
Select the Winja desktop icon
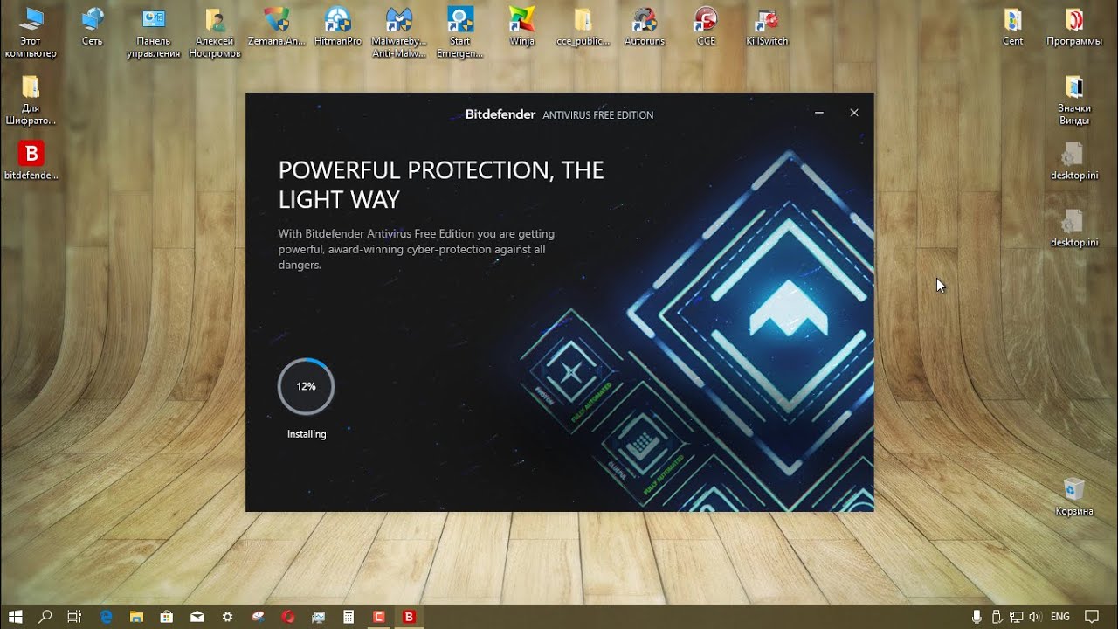click(x=521, y=26)
